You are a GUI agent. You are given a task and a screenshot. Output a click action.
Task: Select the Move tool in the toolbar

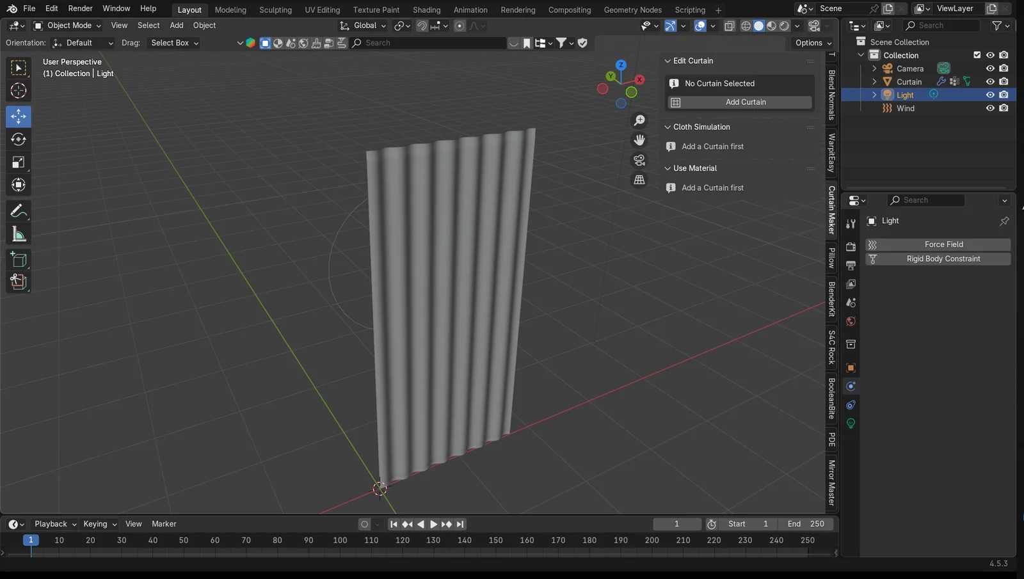tap(18, 116)
